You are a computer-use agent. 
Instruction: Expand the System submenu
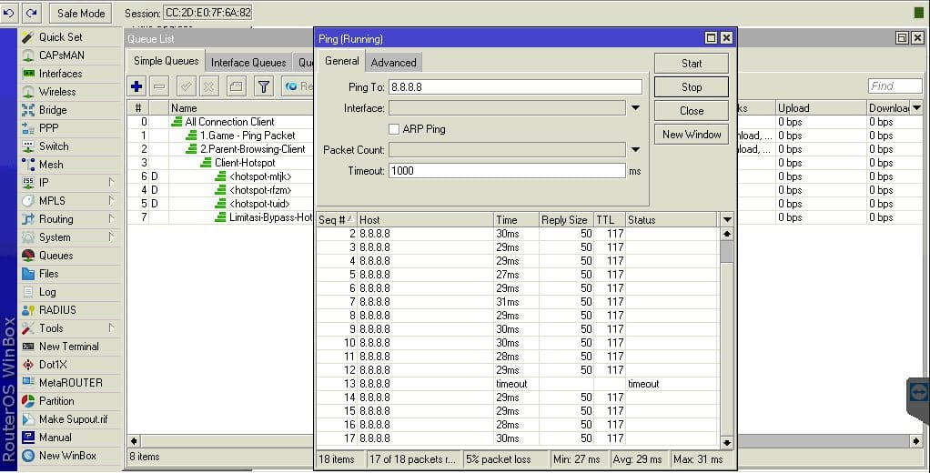pos(71,237)
